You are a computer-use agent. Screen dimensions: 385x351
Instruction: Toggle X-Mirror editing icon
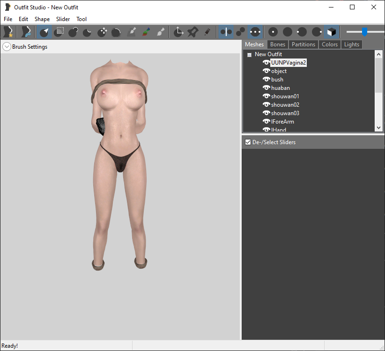(226, 32)
